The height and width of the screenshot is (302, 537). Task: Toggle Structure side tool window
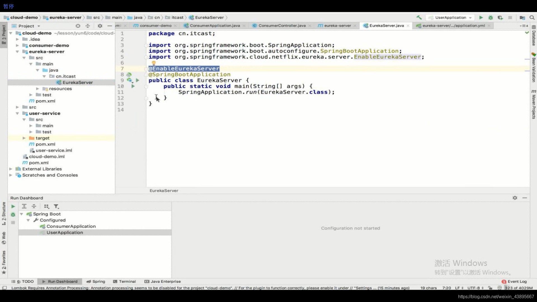coord(4,213)
